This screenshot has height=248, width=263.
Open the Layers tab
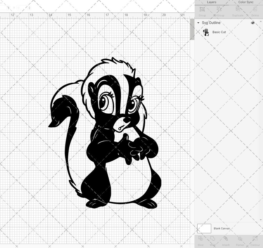(211, 2)
